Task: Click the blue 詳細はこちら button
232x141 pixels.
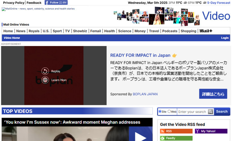Action: 213,94
